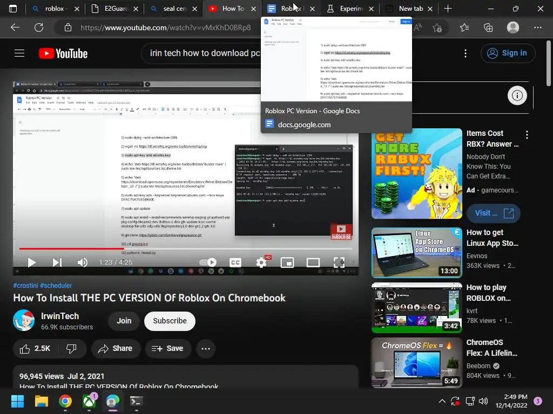Open the Xbox app on the taskbar

(89, 401)
